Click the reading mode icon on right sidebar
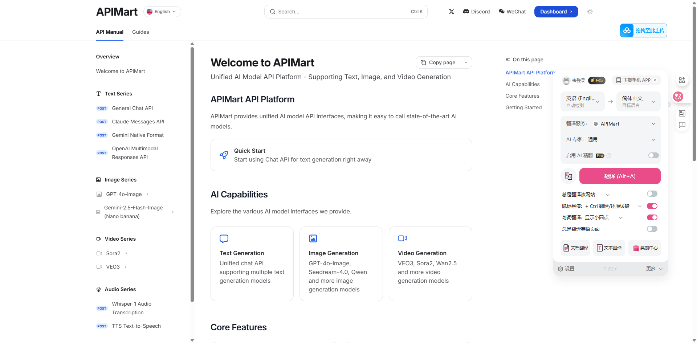697x343 pixels. pos(682,113)
